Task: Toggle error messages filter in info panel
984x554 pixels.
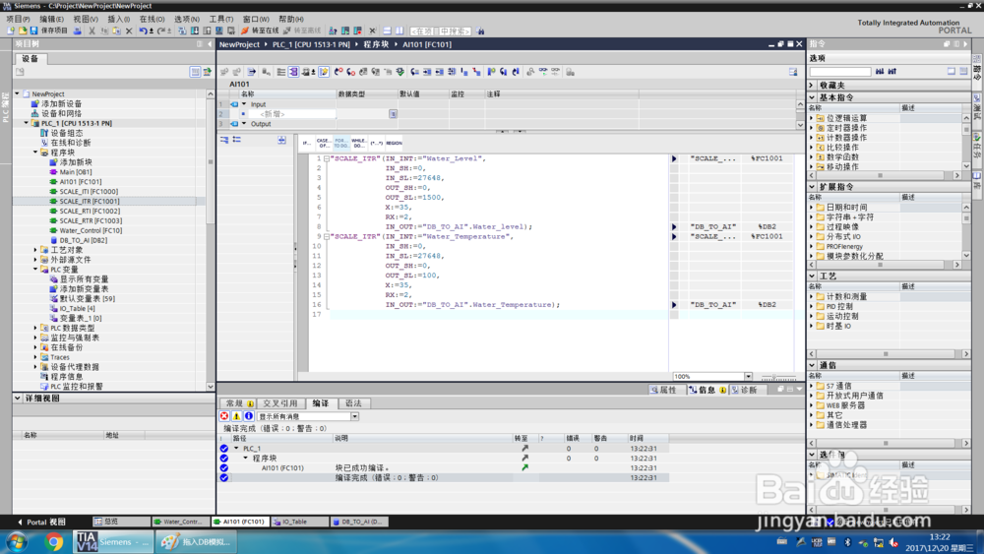Action: click(224, 416)
